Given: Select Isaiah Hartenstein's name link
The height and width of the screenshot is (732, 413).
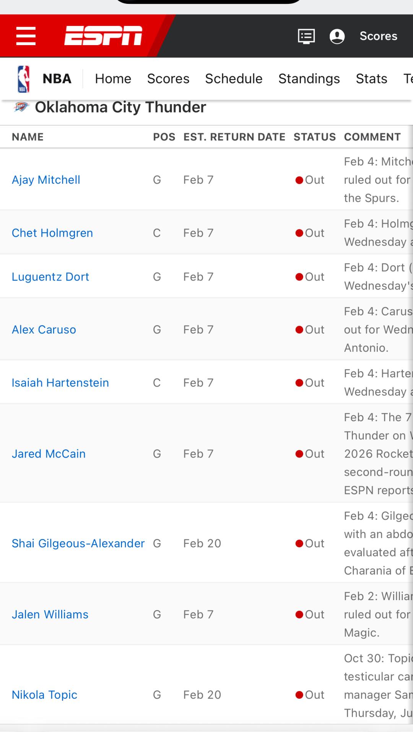Looking at the screenshot, I should coord(60,383).
